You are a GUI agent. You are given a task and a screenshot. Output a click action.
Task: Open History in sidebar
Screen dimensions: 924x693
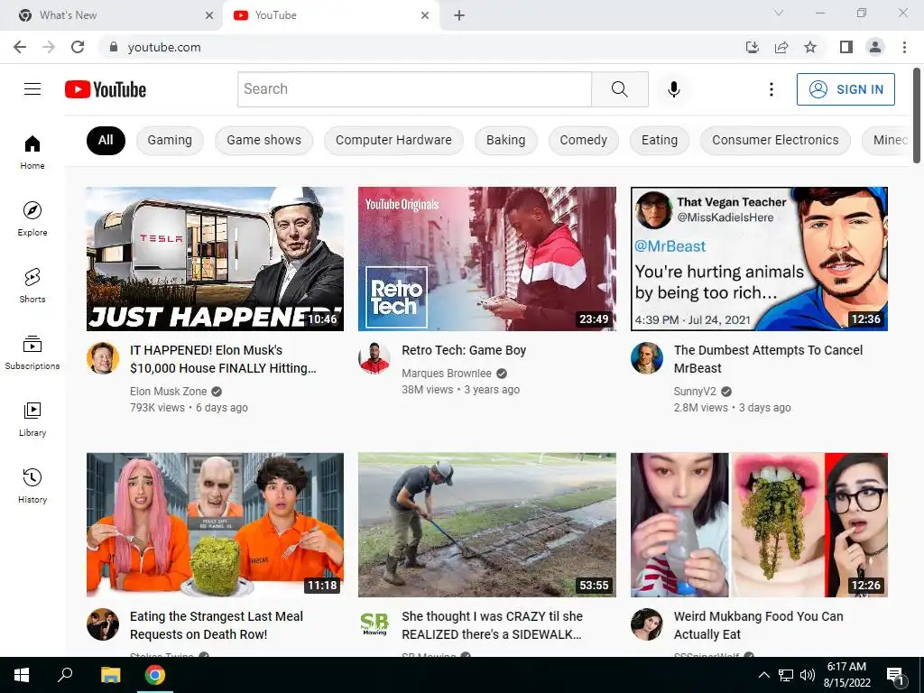32,485
